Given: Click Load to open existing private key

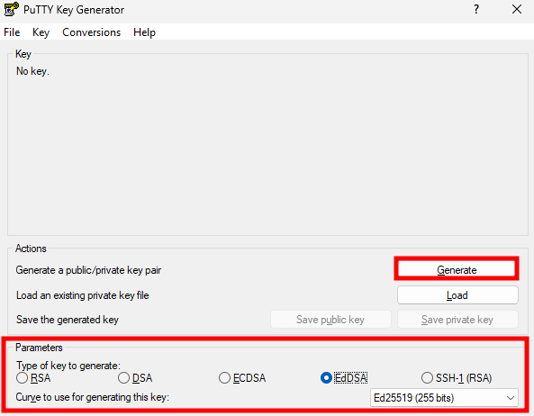Looking at the screenshot, I should click(457, 294).
